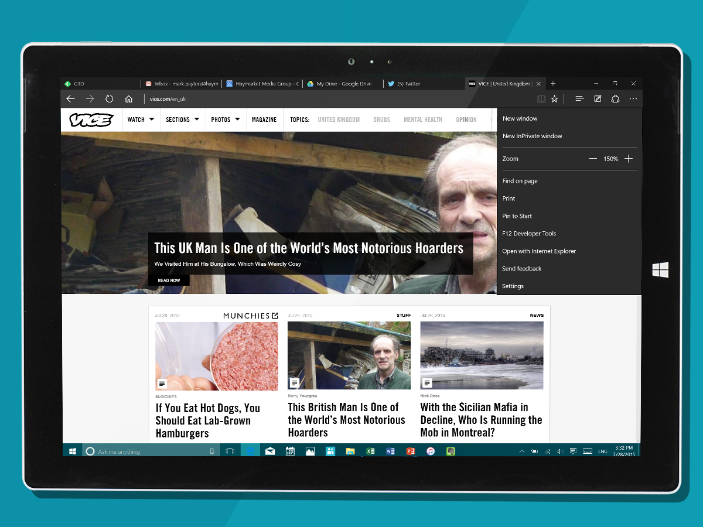Screen dimensions: 703x527
Task: Open the volume speaker tray icon
Action: [x=560, y=451]
